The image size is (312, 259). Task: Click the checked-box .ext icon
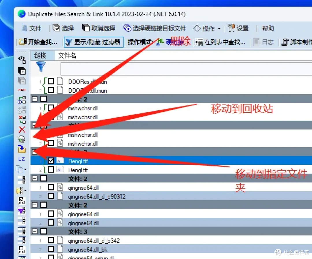pos(21,201)
